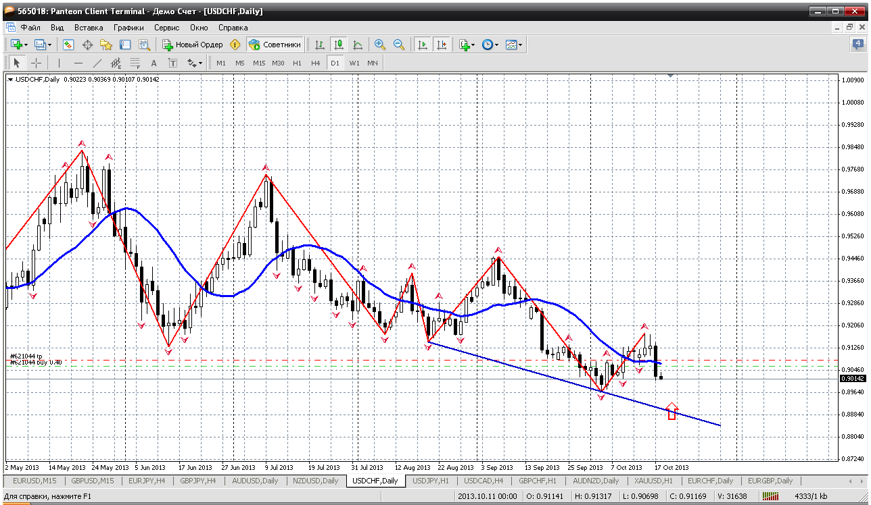Click the Новый Ордер button

193,45
